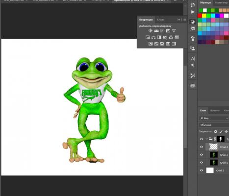Toggle lock position of the layer
The width and height of the screenshot is (229, 196).
226,131
